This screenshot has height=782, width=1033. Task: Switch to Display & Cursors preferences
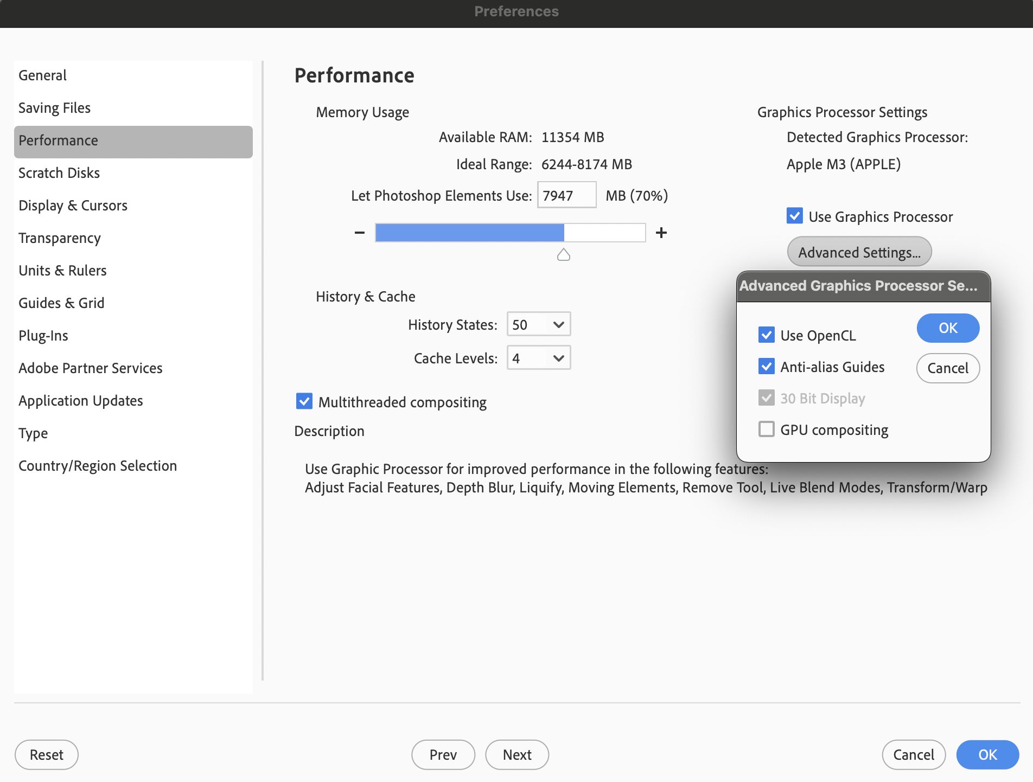73,206
